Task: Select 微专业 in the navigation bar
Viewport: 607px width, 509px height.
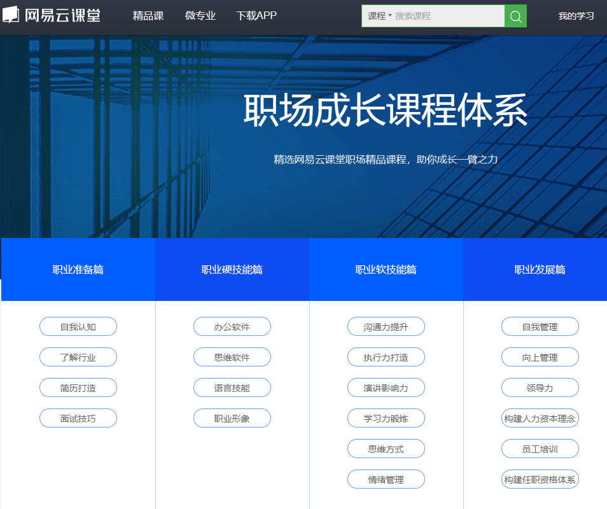Action: pyautogui.click(x=200, y=15)
